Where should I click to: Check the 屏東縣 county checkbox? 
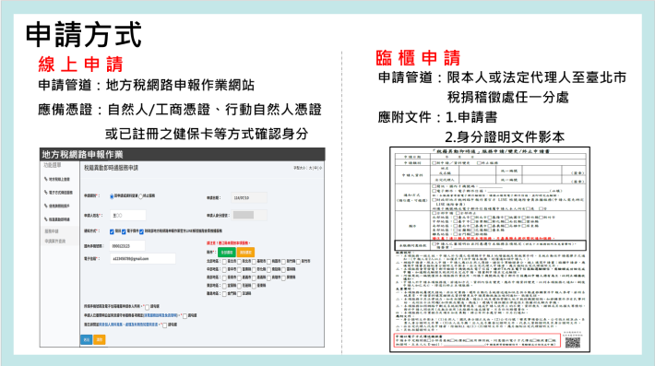pos(283,277)
